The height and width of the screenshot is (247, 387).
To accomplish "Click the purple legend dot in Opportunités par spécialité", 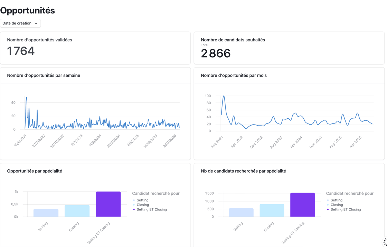I will click(x=134, y=209).
